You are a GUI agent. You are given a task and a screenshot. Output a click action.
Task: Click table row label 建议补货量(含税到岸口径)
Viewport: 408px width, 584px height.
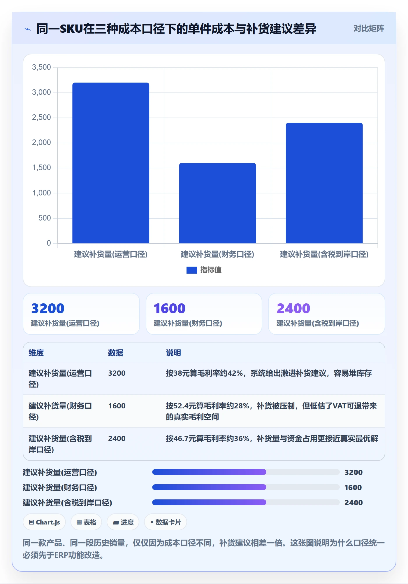[60, 444]
